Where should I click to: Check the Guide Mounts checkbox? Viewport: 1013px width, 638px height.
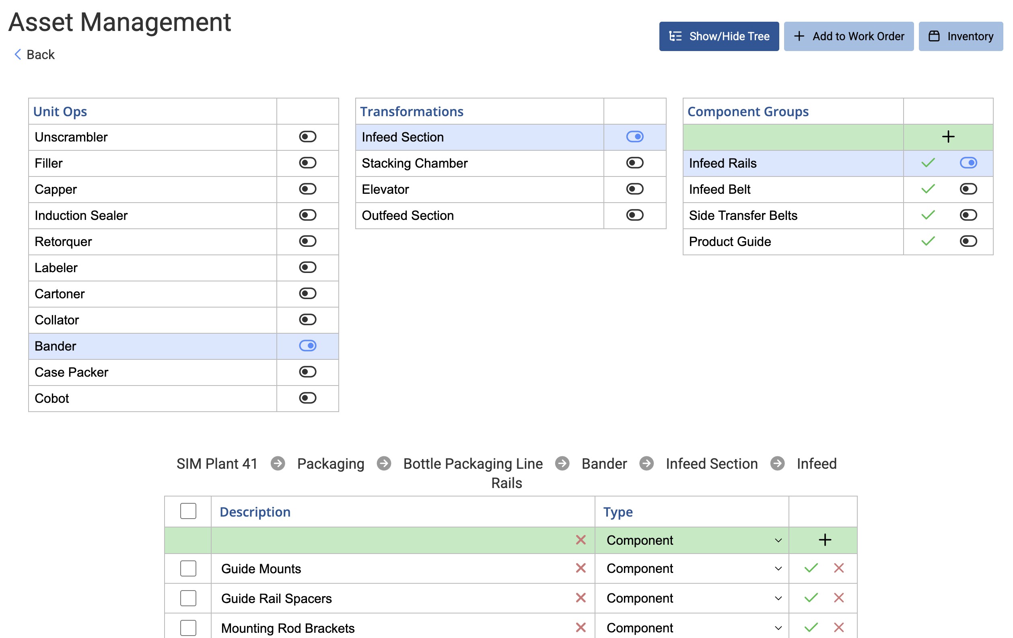pos(188,568)
